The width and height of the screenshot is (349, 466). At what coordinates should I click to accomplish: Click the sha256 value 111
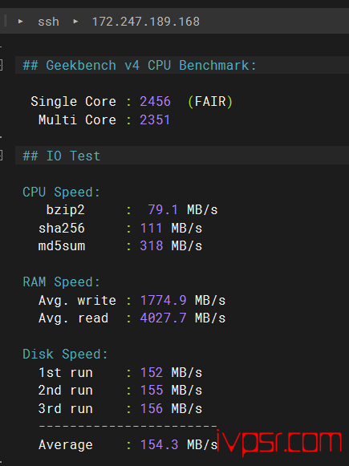[x=151, y=229]
